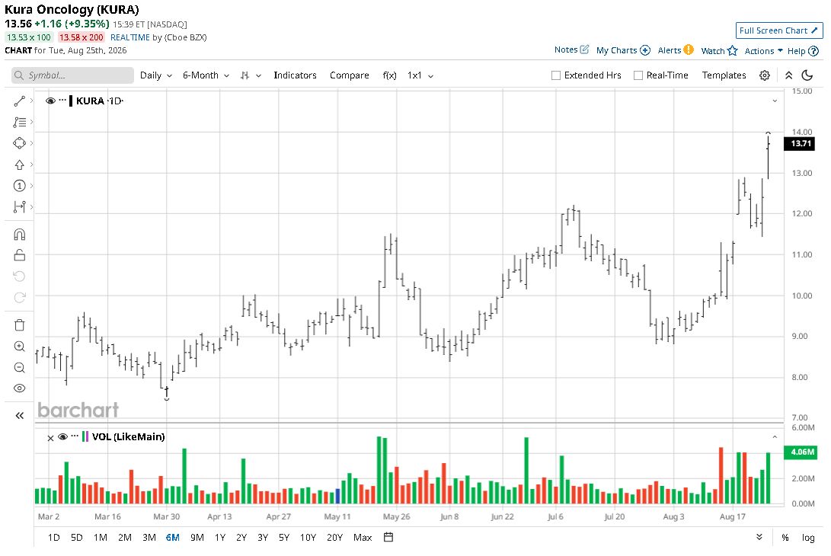
Task: Undo the last chart action
Action: (20, 276)
